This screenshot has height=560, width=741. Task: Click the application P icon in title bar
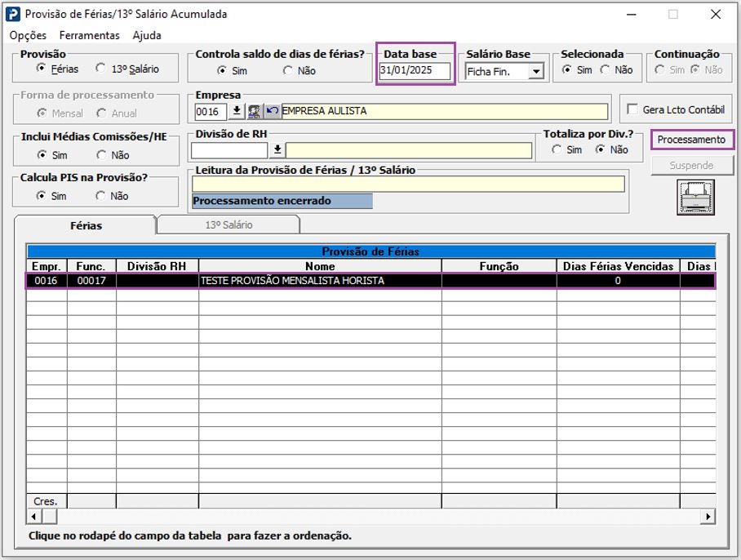(x=14, y=14)
